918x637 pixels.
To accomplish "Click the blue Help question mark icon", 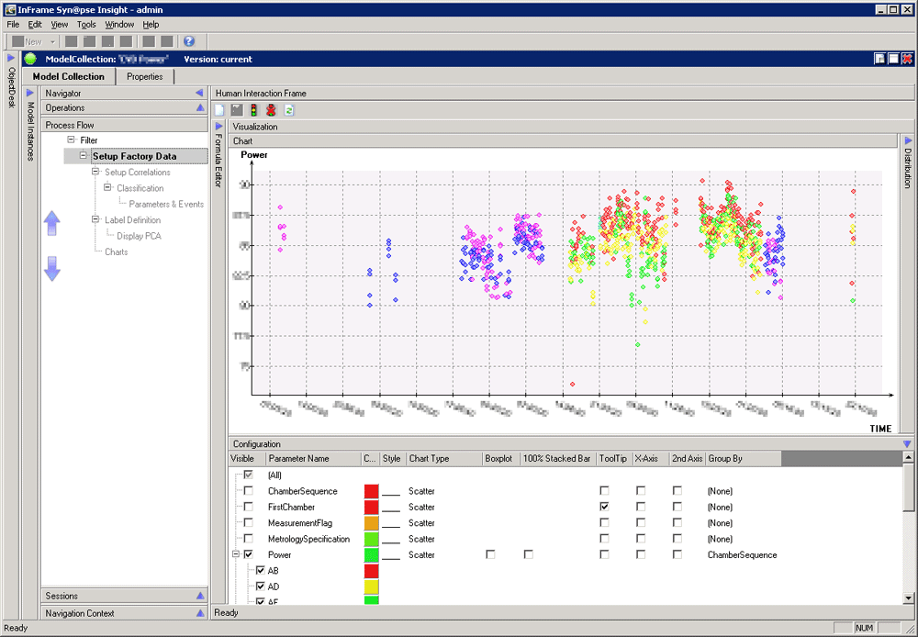I will tap(189, 41).
